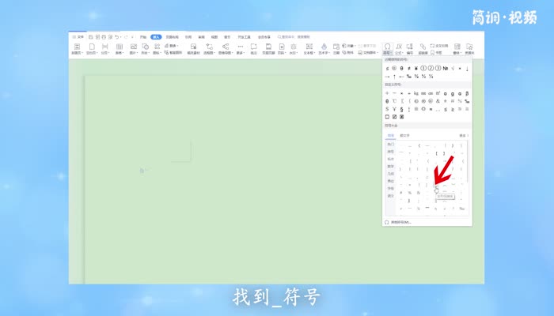Select the Math (数学) symbol category
Image resolution: width=554 pixels, height=316 pixels.
coord(391,166)
